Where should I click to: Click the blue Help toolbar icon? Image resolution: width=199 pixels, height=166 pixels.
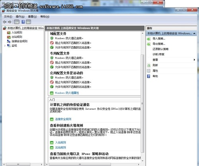pos(23,22)
